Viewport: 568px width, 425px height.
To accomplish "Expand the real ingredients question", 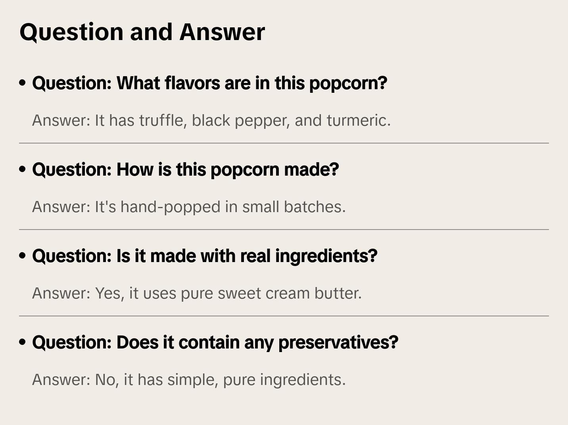I will [x=205, y=256].
